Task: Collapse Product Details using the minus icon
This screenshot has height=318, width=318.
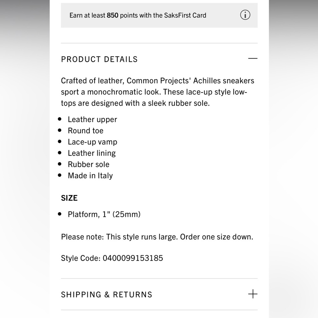Action: click(x=252, y=59)
